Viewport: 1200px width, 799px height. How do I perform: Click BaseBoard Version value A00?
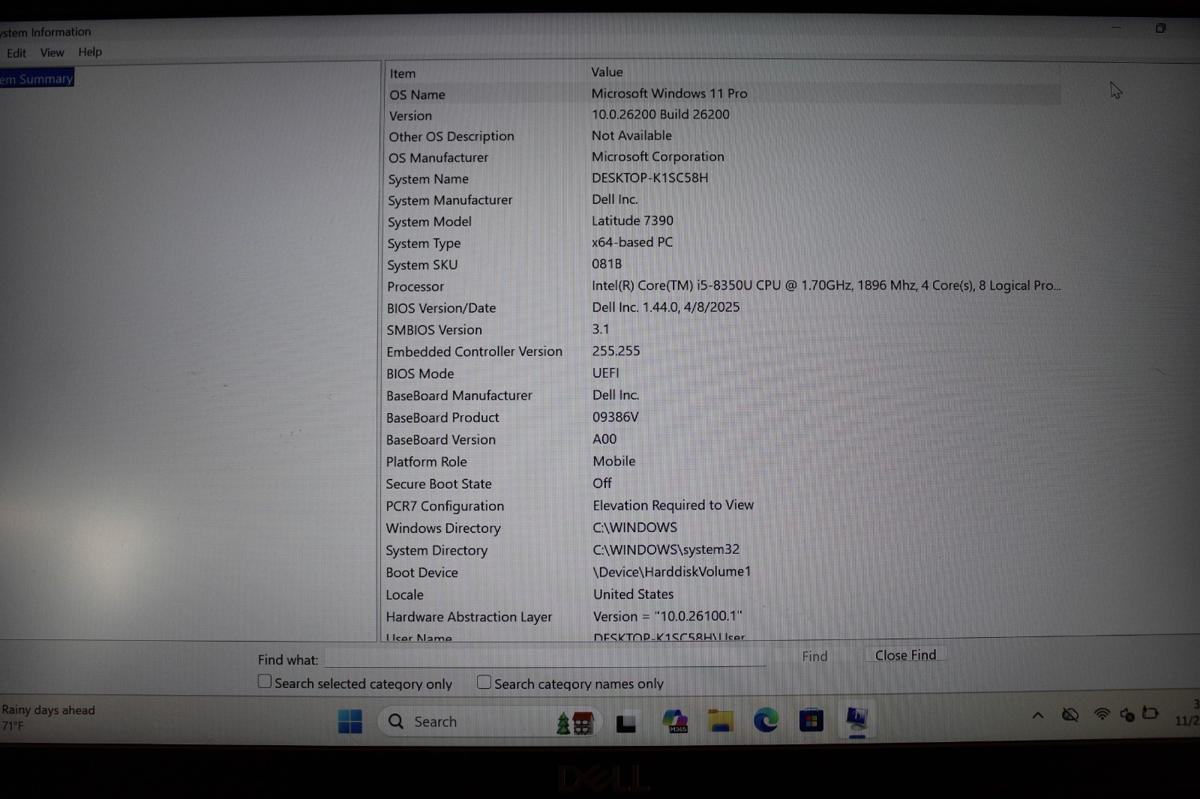(604, 439)
